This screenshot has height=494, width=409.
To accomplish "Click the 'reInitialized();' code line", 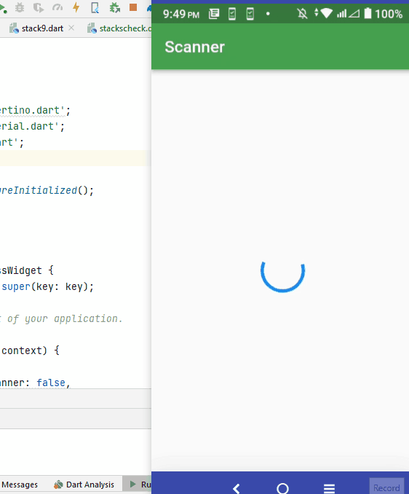I will 47,190.
